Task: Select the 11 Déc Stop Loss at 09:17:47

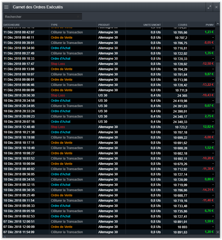Action: tap(58, 64)
